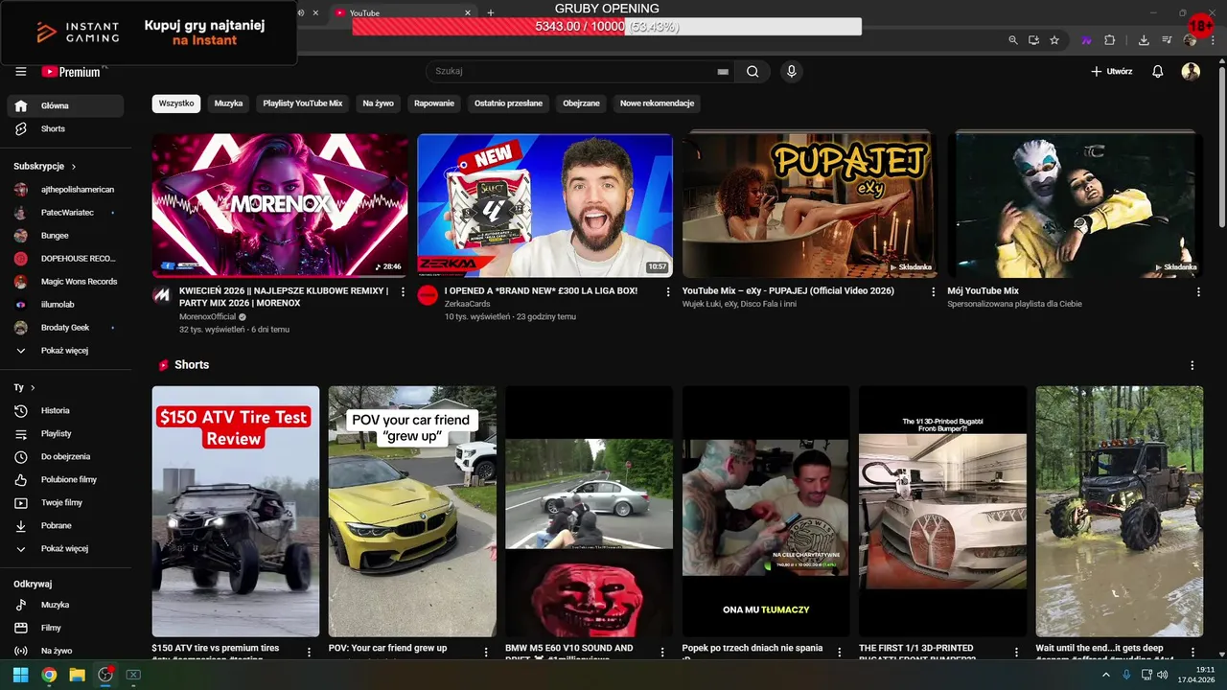Screen dimensions: 1227x690
Task: Click the YouTube Premium logo
Action: [x=73, y=72]
